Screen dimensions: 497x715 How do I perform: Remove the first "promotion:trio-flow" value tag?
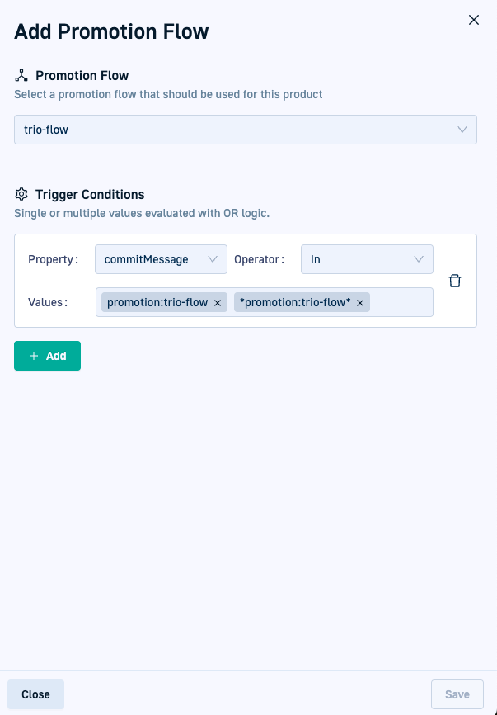pyautogui.click(x=218, y=303)
